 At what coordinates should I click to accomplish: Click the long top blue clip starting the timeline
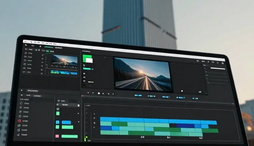click(x=110, y=119)
